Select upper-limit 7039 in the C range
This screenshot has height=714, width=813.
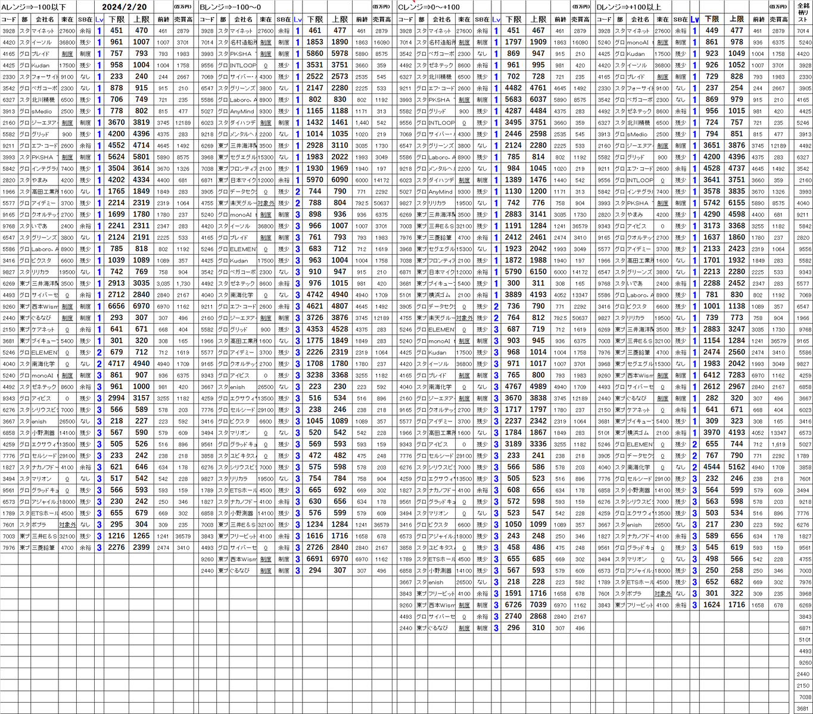point(538,605)
